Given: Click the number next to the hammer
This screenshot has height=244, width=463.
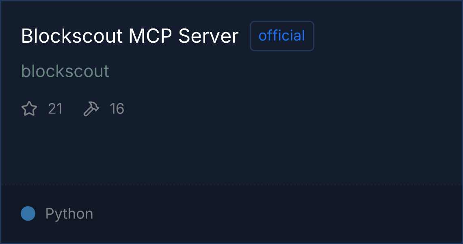Looking at the screenshot, I should 117,109.
